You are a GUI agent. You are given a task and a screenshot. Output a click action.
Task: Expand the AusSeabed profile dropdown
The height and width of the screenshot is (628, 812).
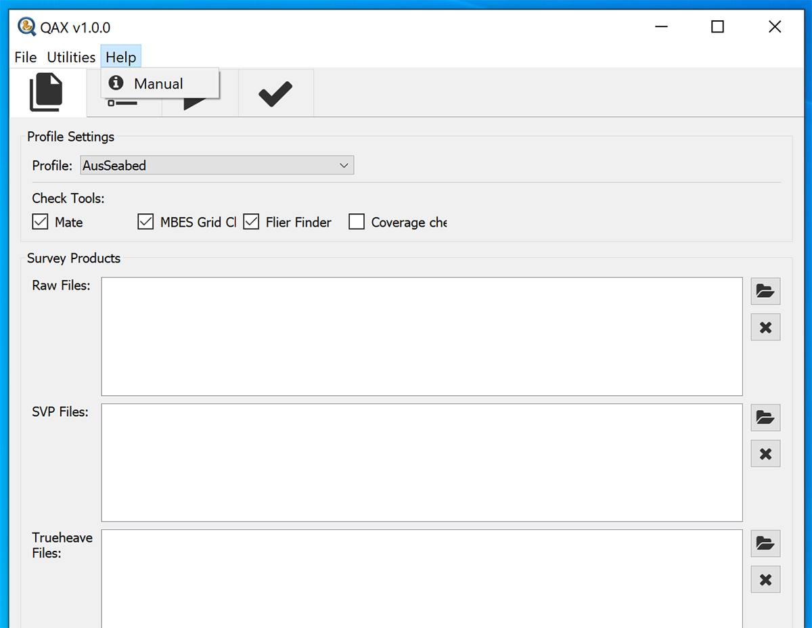coord(217,165)
